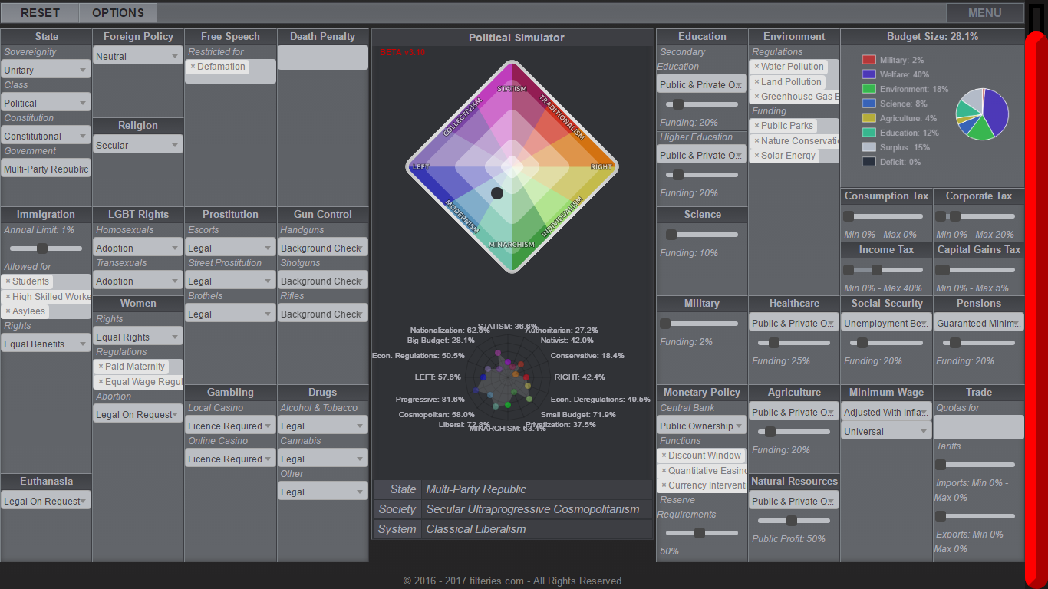Open the Social Security Unemployment Benefits dropdown

coord(886,323)
